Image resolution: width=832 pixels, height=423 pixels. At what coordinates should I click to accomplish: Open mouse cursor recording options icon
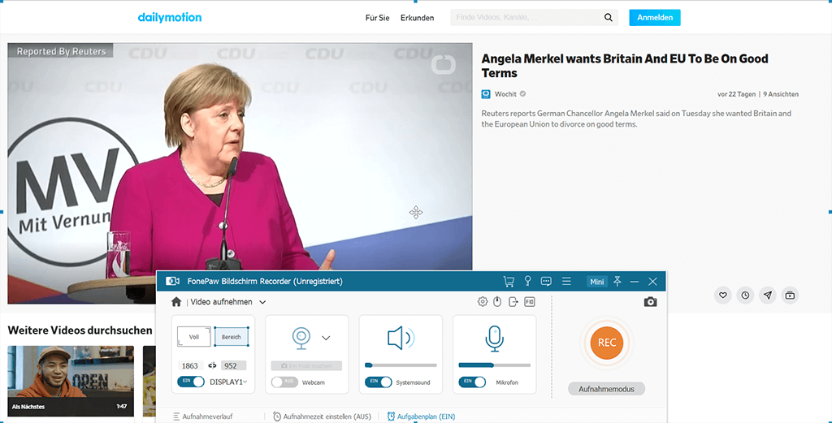click(x=497, y=301)
